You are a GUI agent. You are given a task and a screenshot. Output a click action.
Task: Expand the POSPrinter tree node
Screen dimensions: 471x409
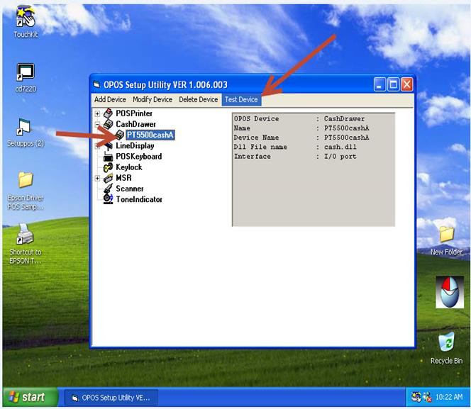coord(97,113)
